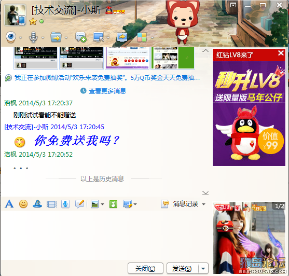Open third shared screenshot with red circles

pyautogui.click(x=127, y=58)
